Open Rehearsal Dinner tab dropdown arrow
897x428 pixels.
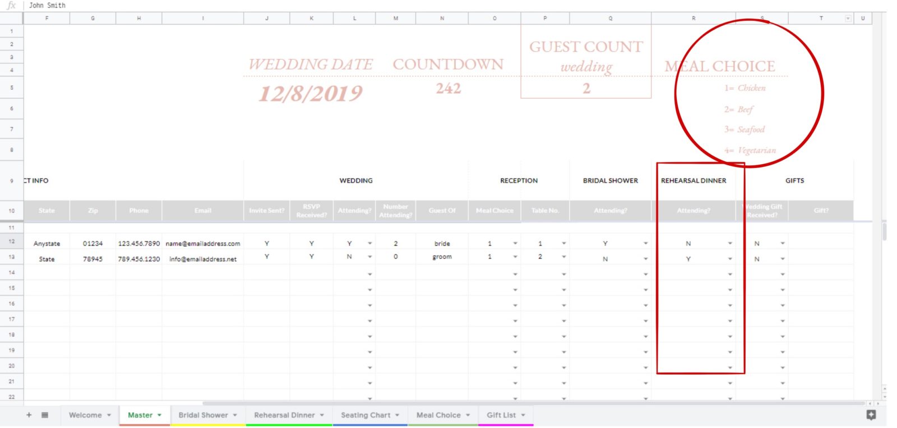pos(322,415)
